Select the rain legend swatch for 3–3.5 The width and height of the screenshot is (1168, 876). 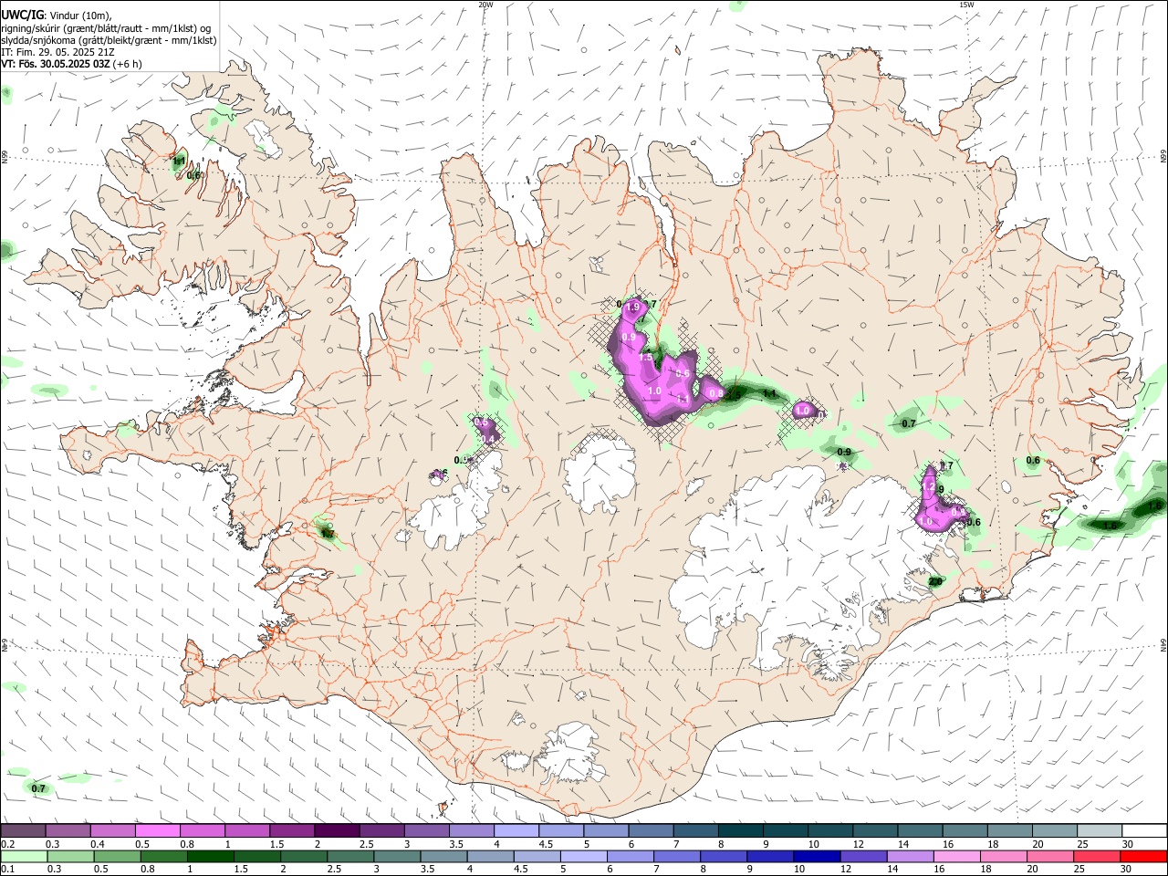[x=397, y=856]
